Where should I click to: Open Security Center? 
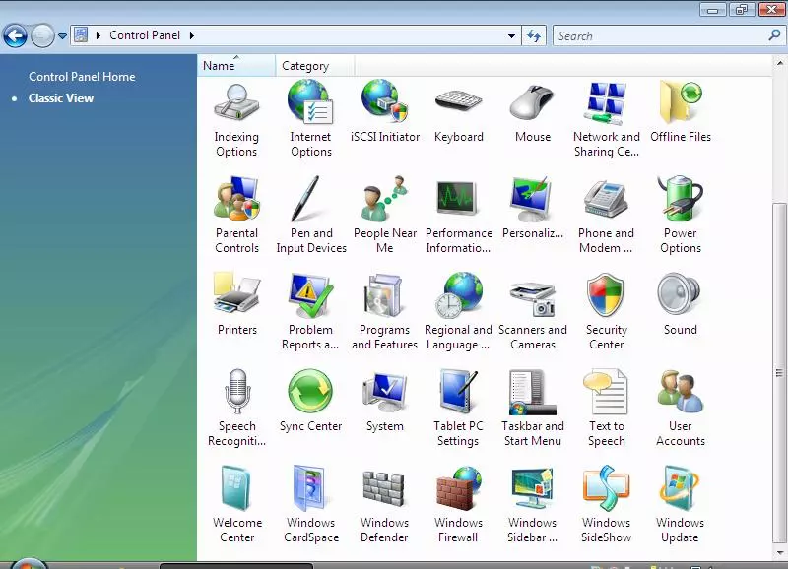pyautogui.click(x=607, y=311)
